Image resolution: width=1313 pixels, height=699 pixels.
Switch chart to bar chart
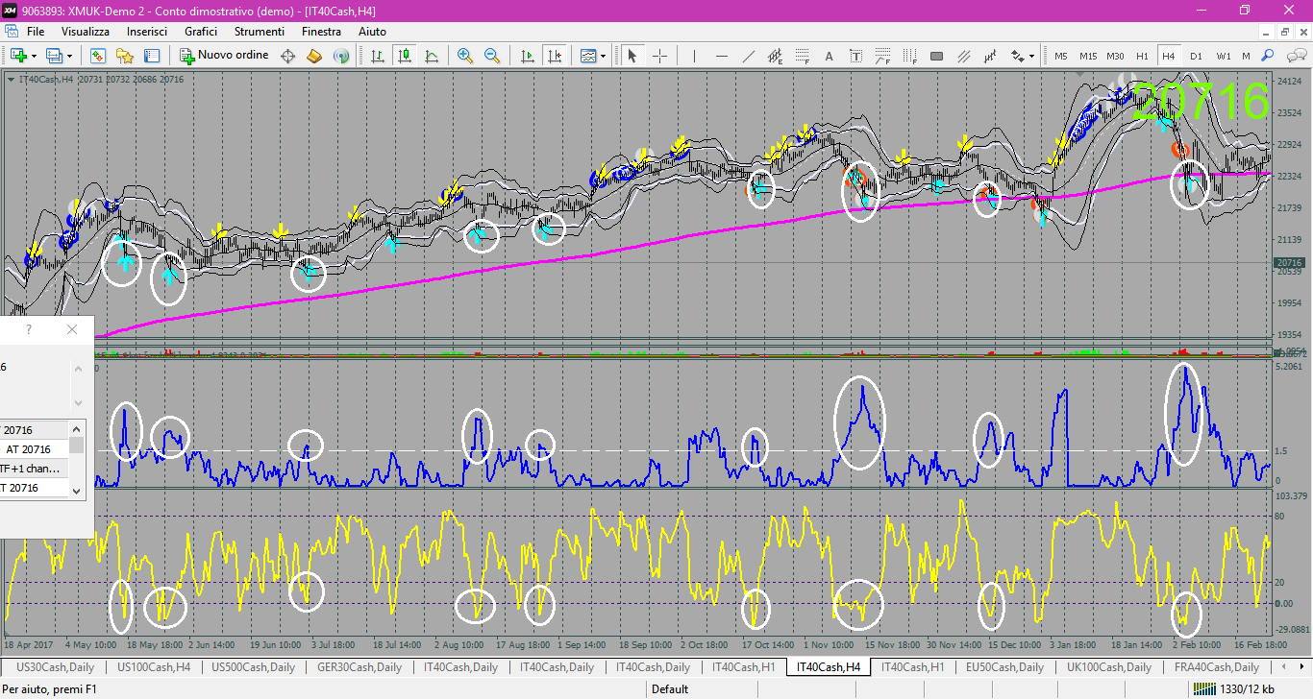click(x=378, y=56)
